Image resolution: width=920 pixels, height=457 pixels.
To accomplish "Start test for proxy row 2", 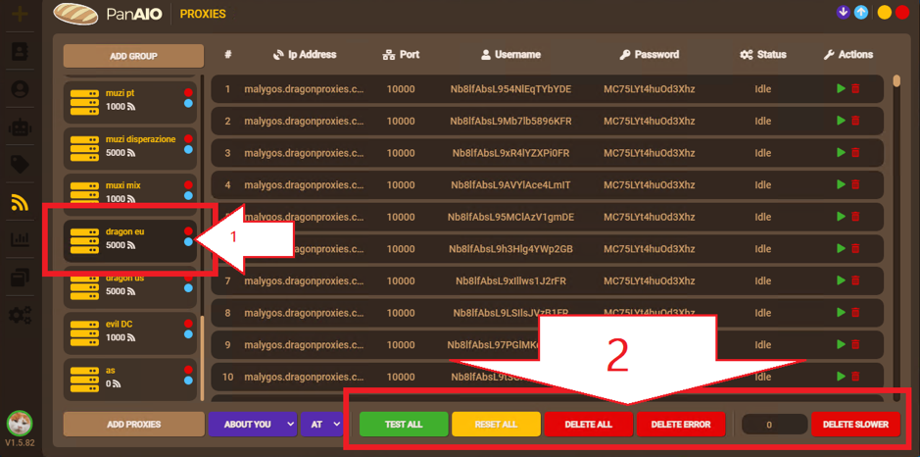I will [842, 121].
